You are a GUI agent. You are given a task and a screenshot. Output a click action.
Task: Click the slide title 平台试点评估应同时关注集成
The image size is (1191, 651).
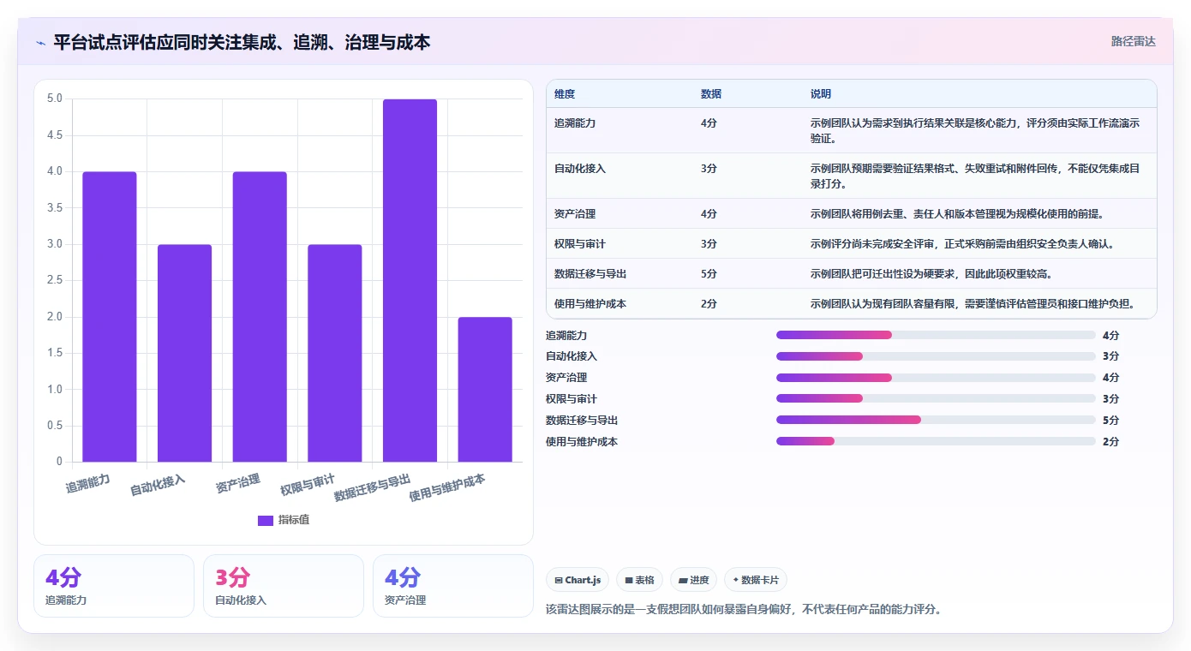pyautogui.click(x=242, y=42)
